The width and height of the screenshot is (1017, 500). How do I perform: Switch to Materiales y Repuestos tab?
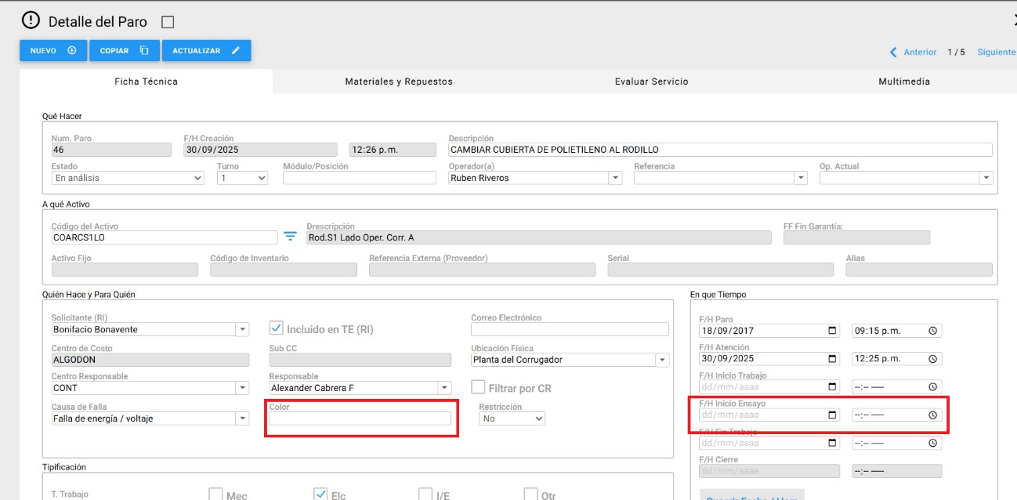399,82
